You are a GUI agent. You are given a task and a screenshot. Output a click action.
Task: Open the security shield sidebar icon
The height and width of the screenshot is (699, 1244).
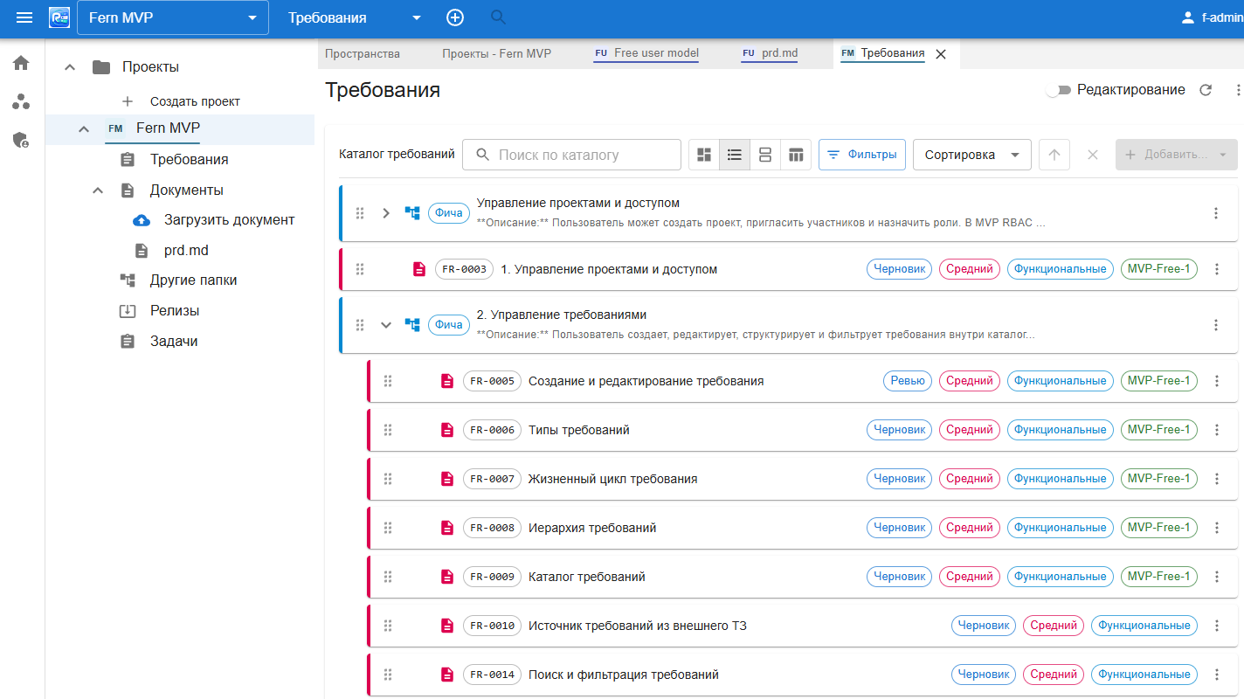(21, 140)
